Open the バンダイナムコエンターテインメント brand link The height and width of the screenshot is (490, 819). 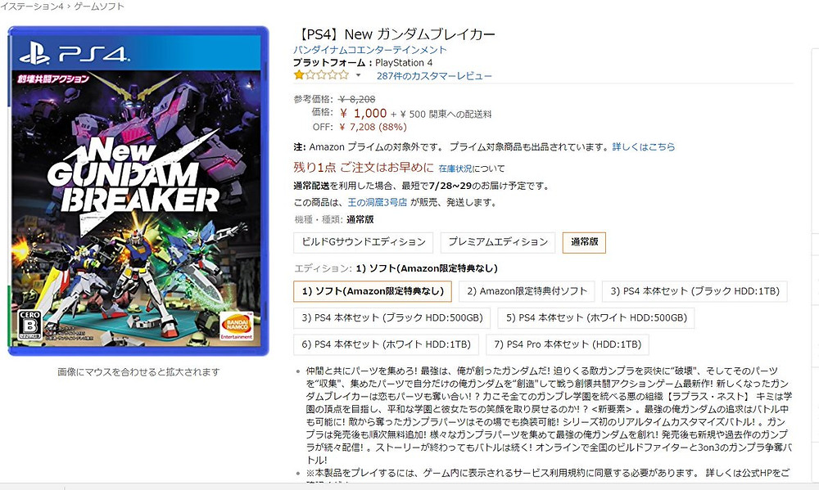[370, 50]
